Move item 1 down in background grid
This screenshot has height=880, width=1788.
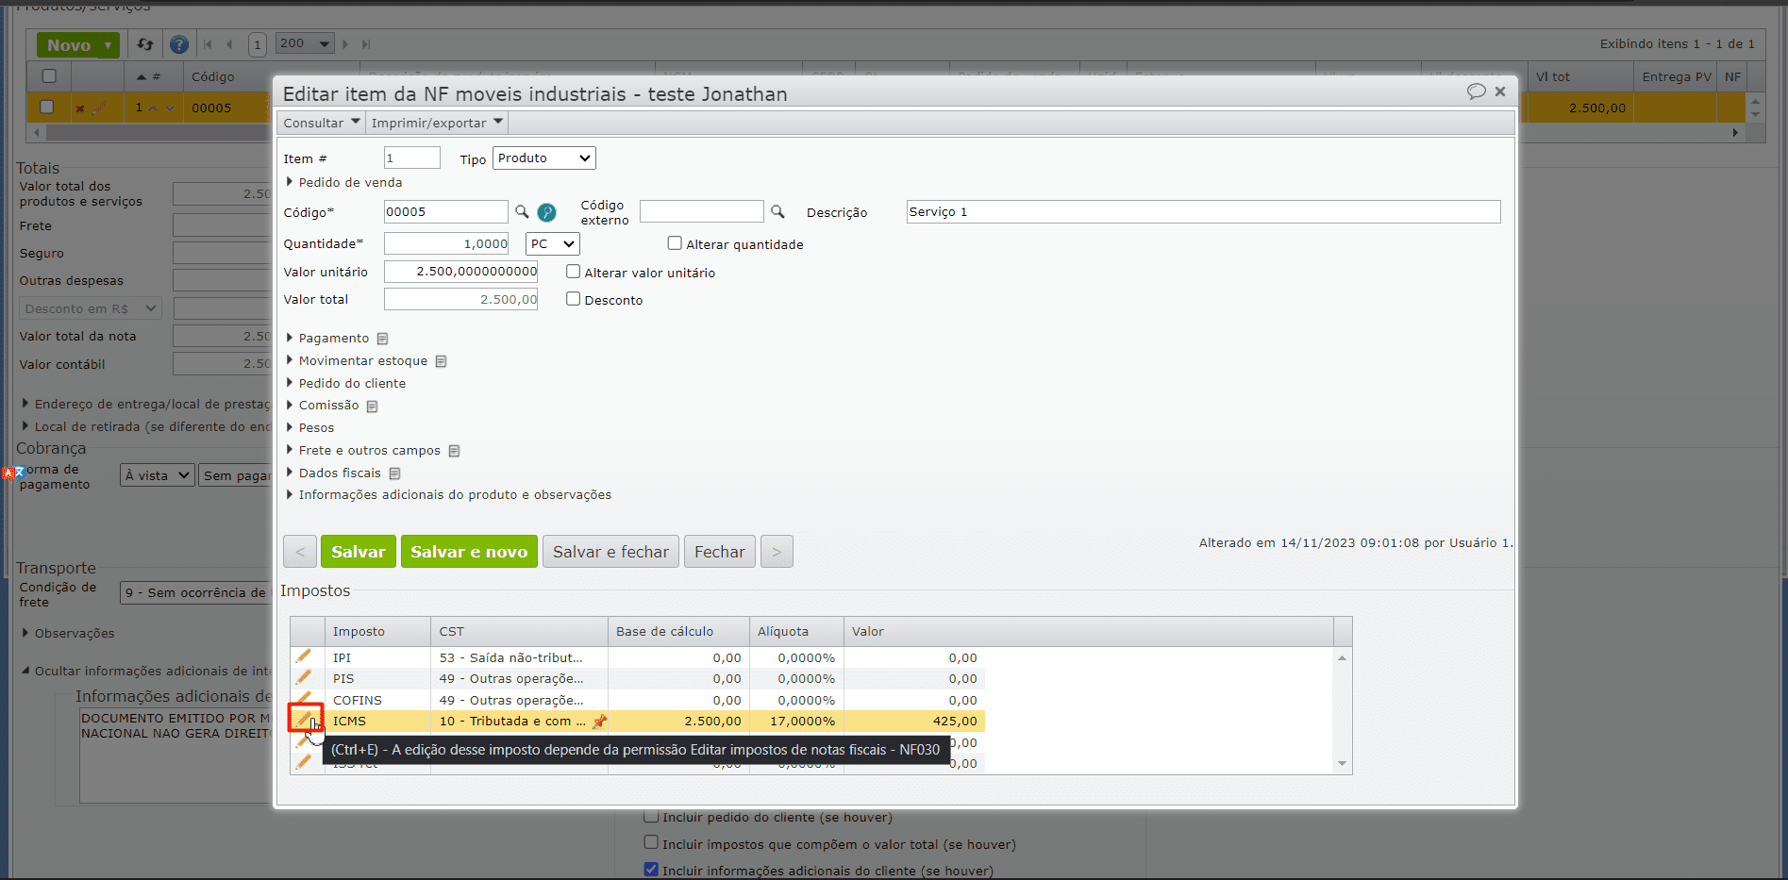(170, 108)
